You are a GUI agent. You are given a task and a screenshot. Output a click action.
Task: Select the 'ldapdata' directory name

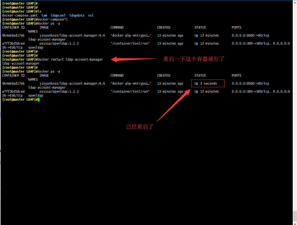point(77,15)
